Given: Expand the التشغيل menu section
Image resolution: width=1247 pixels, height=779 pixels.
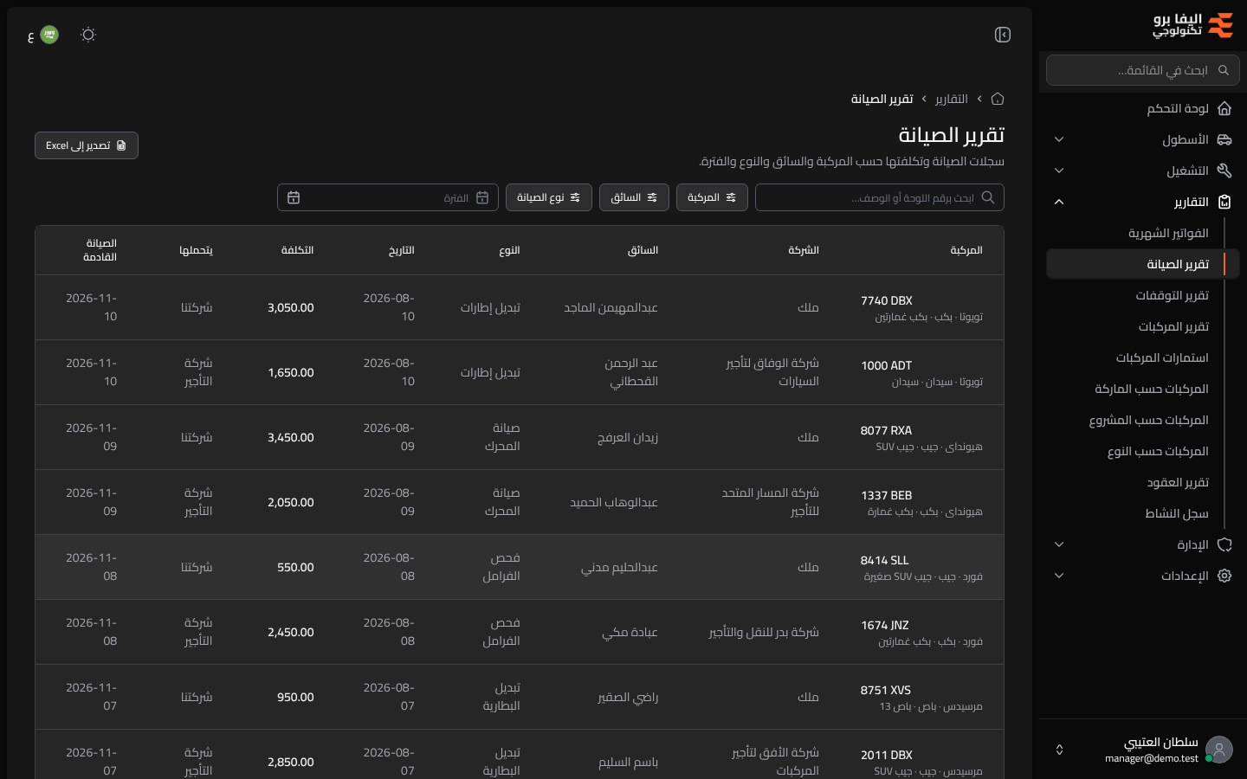Looking at the screenshot, I should [x=1143, y=171].
